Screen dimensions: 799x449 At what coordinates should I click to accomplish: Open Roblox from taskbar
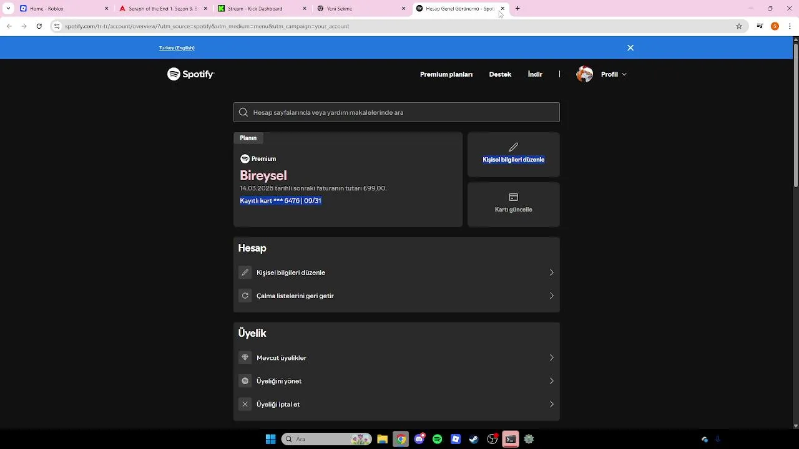[456, 439]
